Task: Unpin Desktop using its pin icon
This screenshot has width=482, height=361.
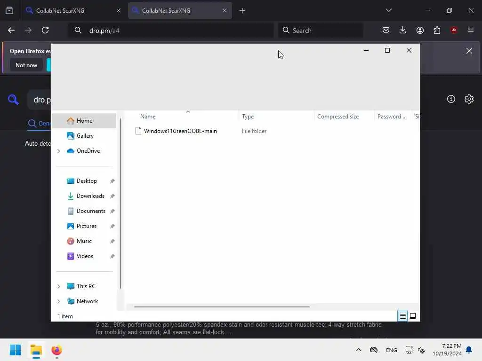Action: tap(112, 181)
